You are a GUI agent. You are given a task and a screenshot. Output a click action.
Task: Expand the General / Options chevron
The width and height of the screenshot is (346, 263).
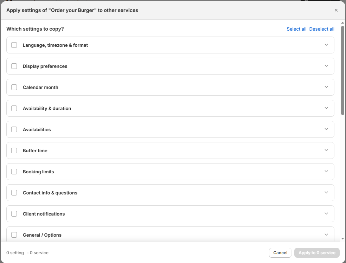(x=326, y=235)
